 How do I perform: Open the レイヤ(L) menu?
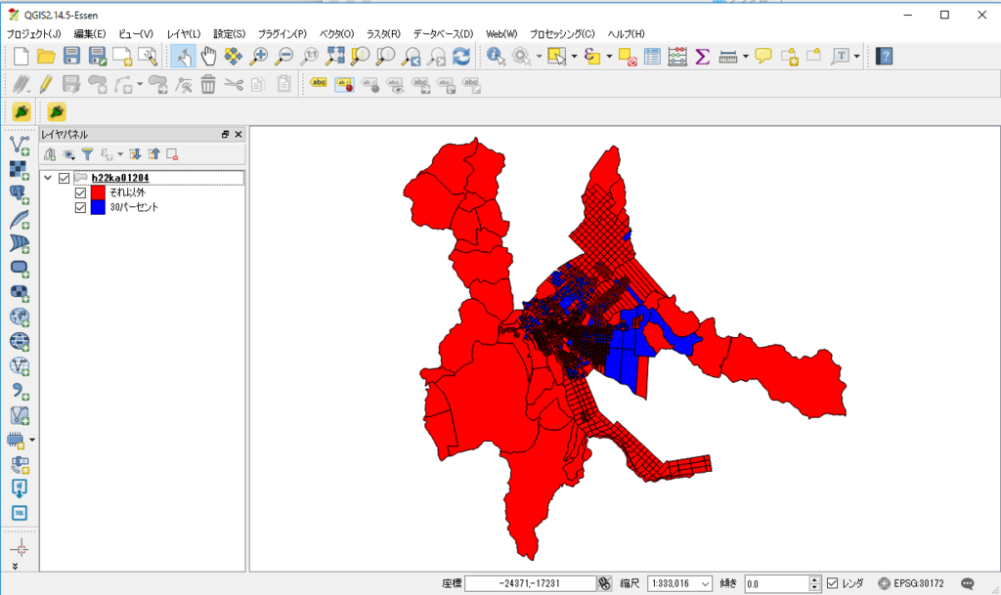pyautogui.click(x=184, y=34)
